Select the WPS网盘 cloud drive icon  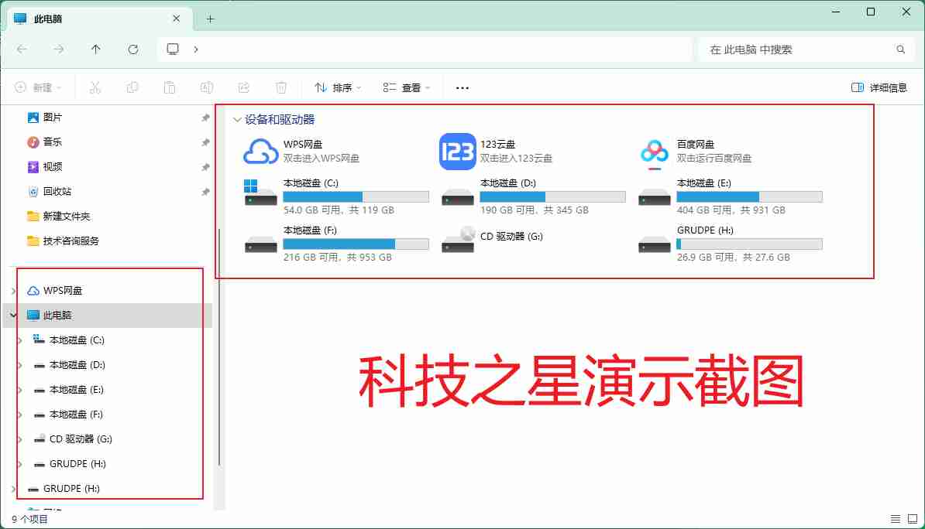click(x=261, y=151)
